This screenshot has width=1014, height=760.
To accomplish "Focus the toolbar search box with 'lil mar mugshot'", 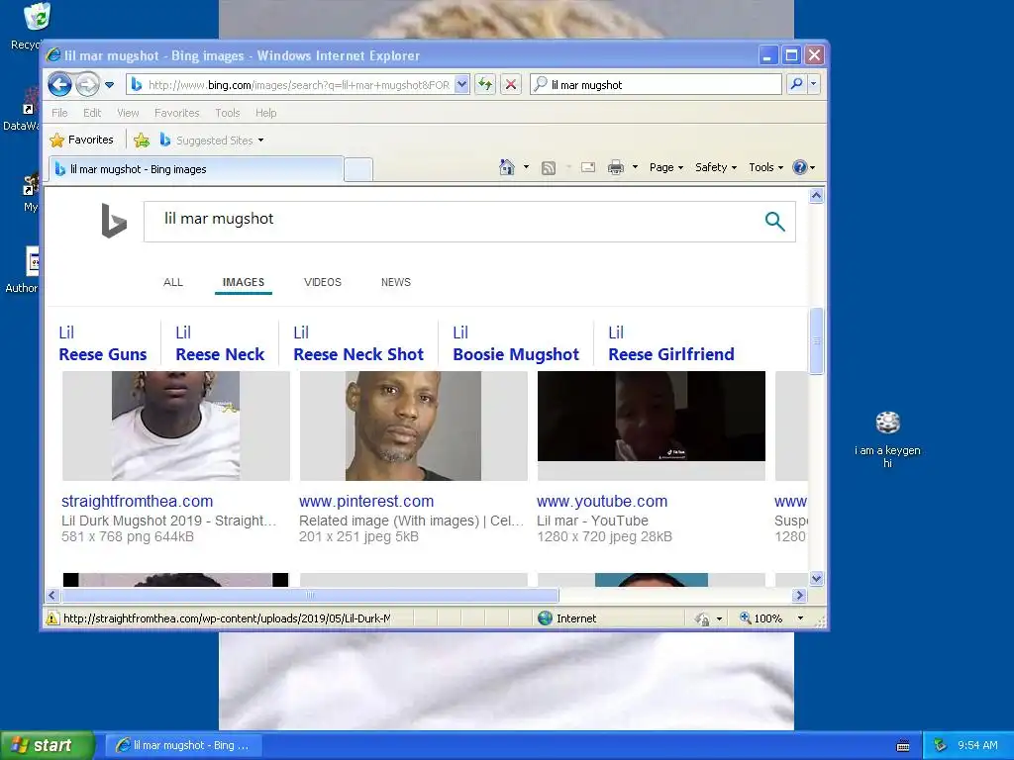I will pyautogui.click(x=656, y=85).
